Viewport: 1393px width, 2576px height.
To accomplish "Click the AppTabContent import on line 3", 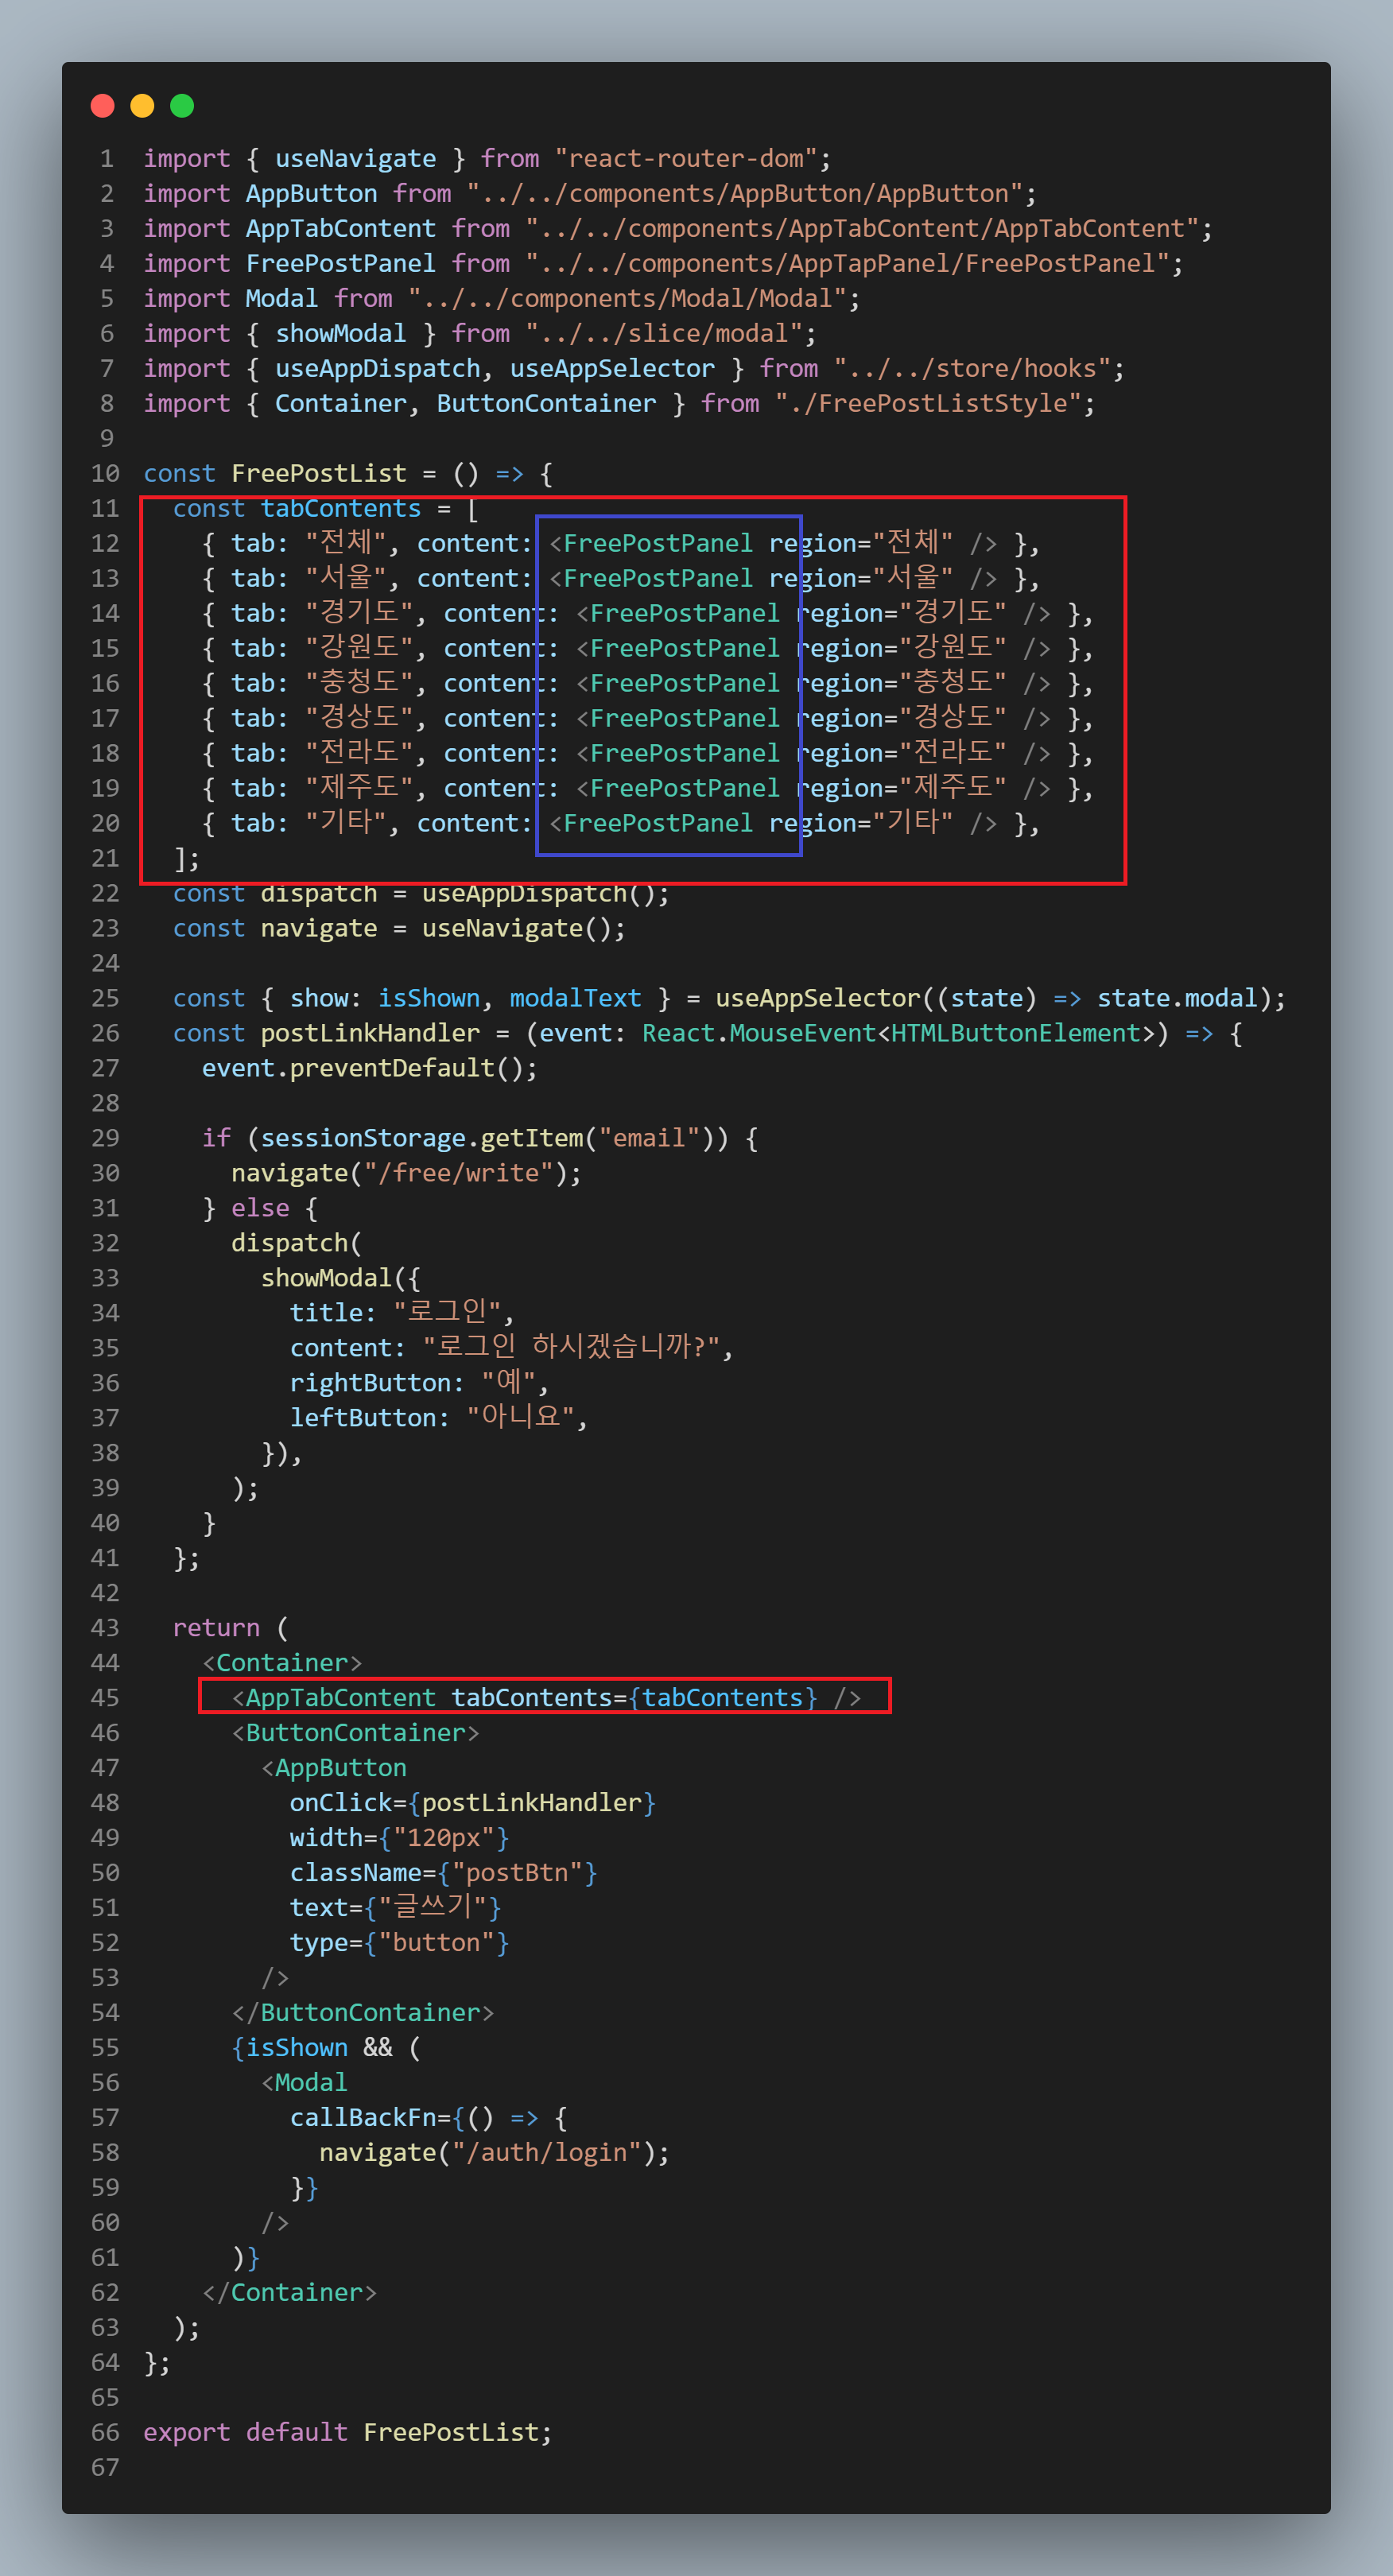I will [x=341, y=229].
